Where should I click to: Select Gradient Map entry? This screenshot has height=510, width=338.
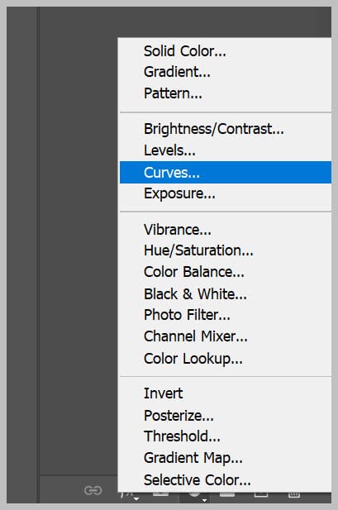[x=225, y=458]
